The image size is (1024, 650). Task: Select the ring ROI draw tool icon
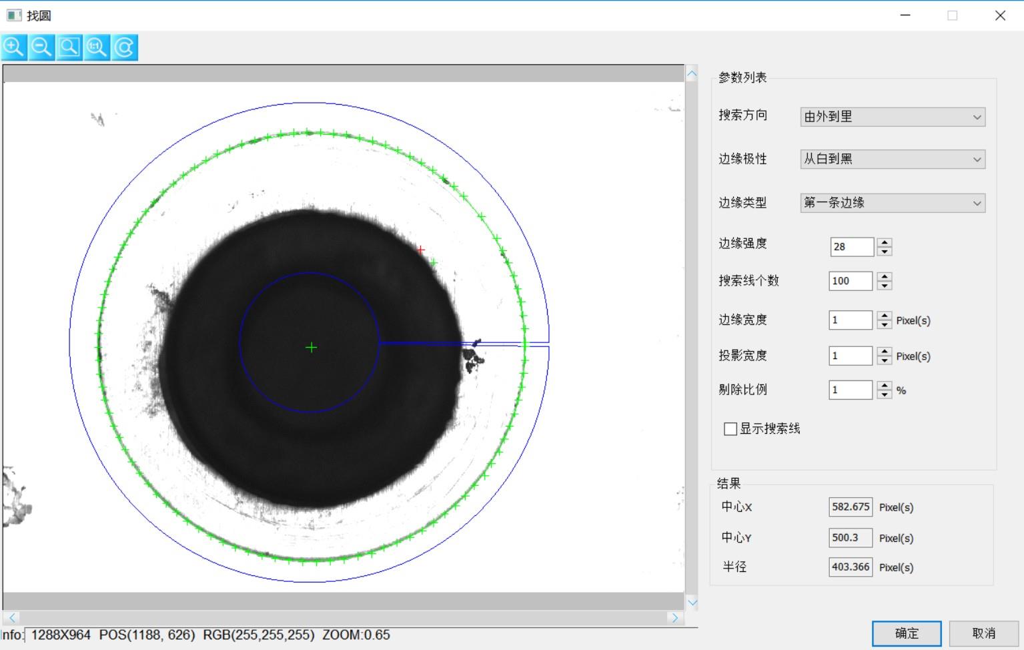[125, 47]
